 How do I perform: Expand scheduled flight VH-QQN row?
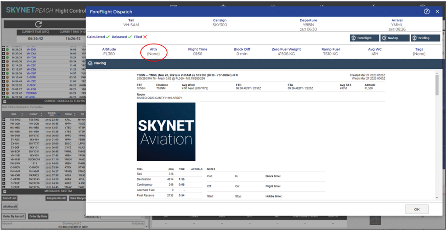click(3, 124)
